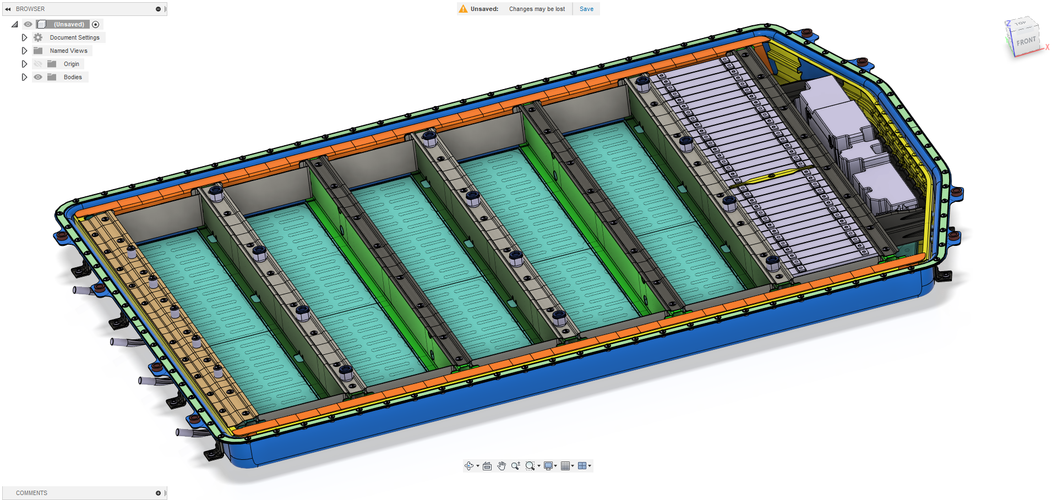Click the Save link in unsaved banner
1057x500 pixels.
586,9
